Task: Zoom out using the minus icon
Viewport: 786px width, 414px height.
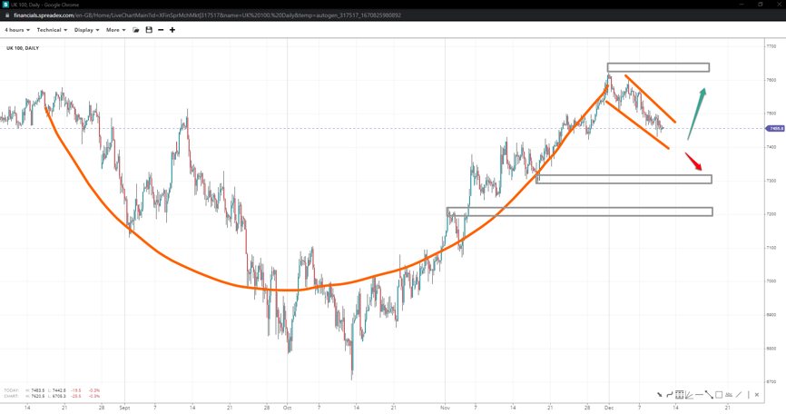Action: (x=161, y=30)
